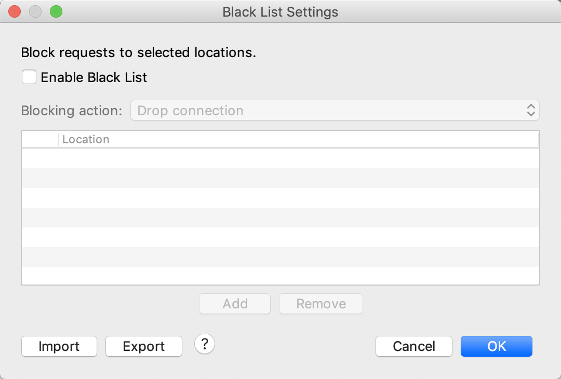
Task: Click the last visible row in locations table
Action: [280, 276]
